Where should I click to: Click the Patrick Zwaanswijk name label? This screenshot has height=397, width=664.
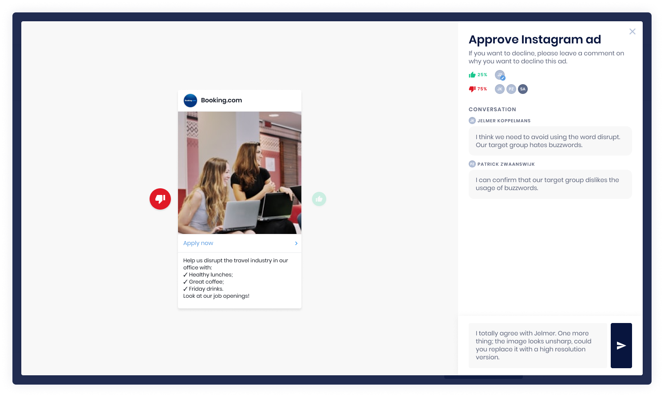(506, 164)
